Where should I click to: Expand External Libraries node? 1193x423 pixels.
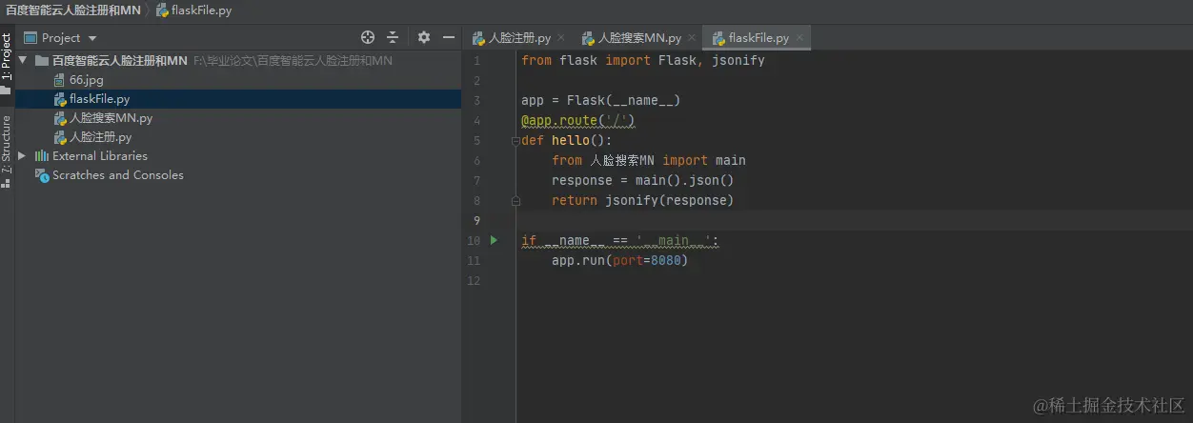pos(22,155)
